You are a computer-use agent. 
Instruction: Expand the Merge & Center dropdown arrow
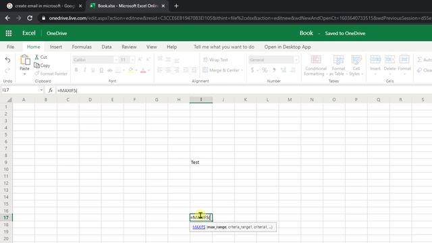coord(242,70)
